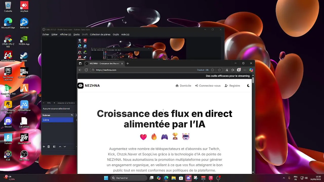Open the Docks menu in OBS
This screenshot has height=182, width=324.
pyautogui.click(x=76, y=35)
